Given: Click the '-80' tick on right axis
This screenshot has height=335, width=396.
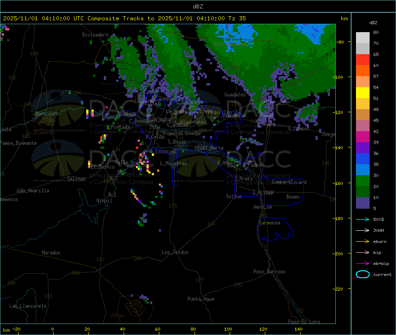Looking at the screenshot, I should (340, 42).
